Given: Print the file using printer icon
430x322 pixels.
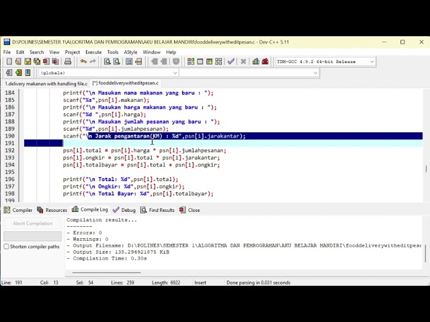Looking at the screenshot, I should 68,62.
